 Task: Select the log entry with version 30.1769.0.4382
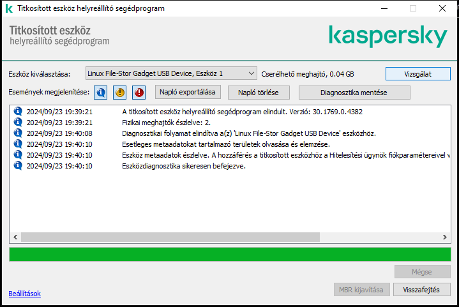(230, 112)
